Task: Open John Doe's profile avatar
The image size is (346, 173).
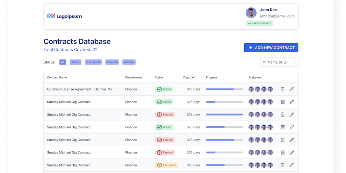Action: [x=251, y=13]
